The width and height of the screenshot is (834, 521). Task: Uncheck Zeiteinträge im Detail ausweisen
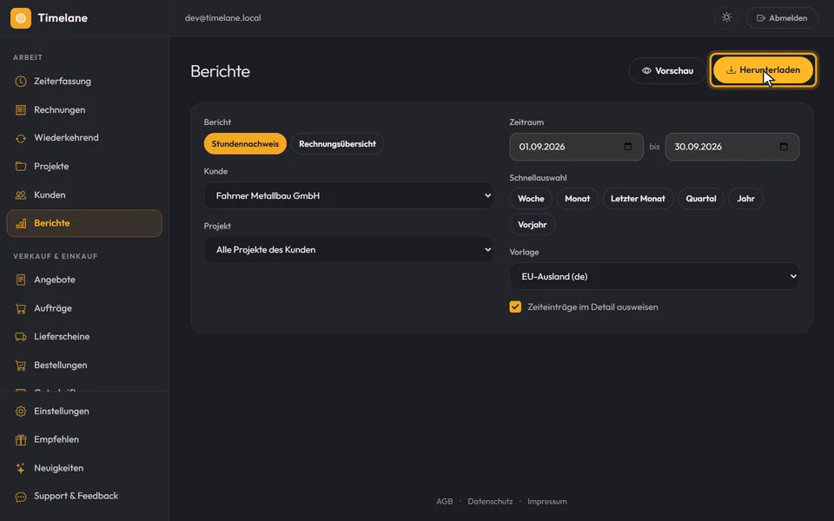515,307
